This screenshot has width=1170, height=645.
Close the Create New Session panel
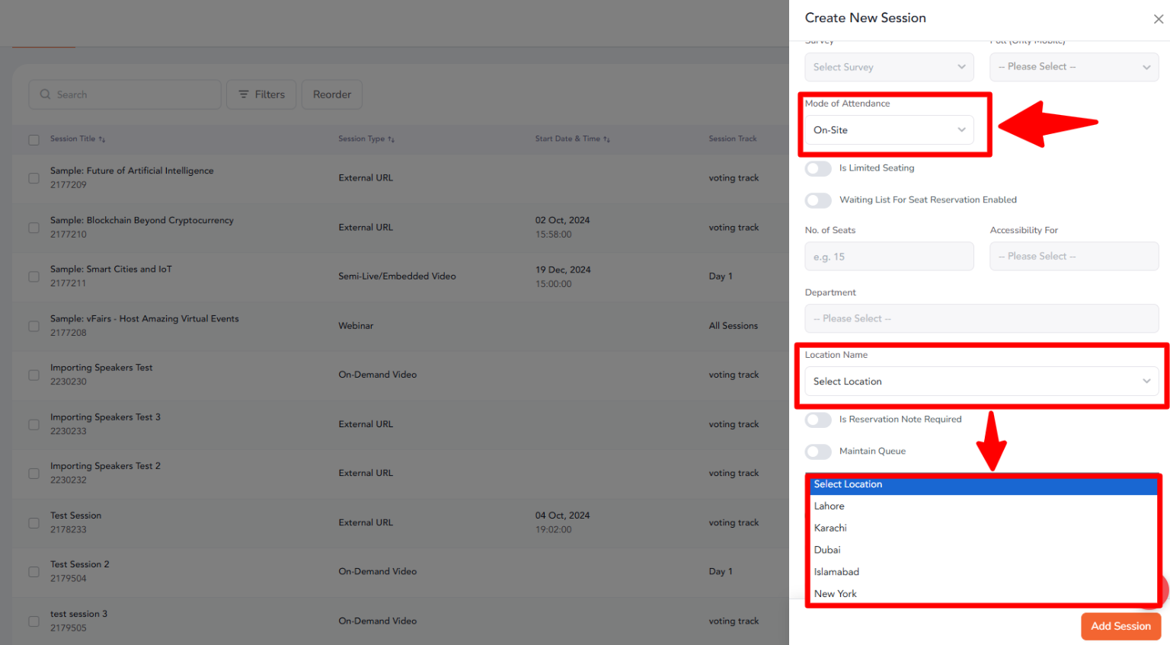coord(1158,19)
